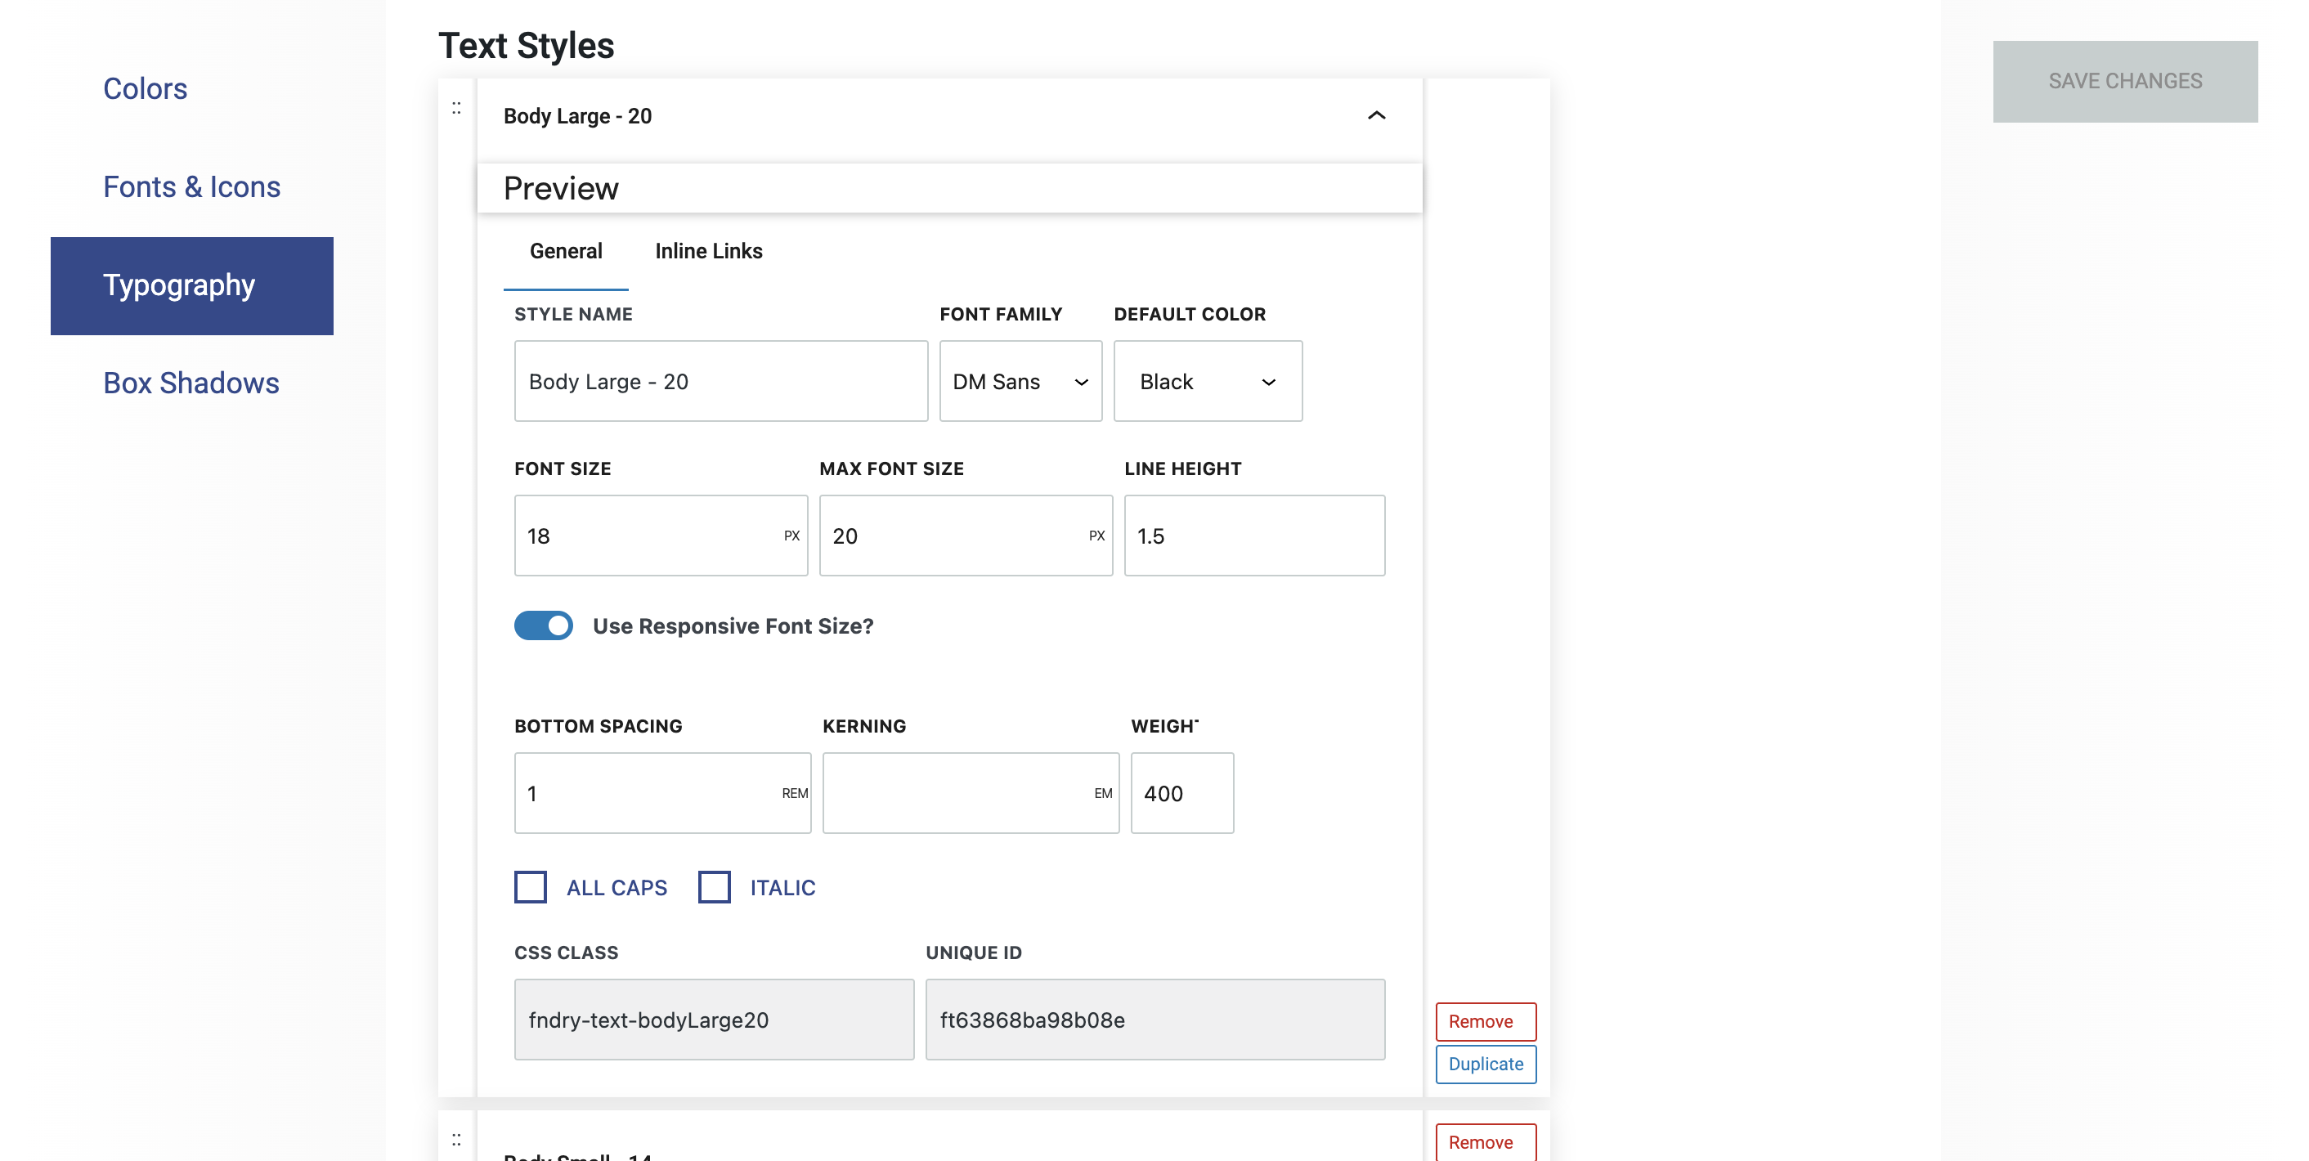The image size is (2309, 1161).
Task: Toggle Use Responsive Font Size switch
Action: (543, 625)
